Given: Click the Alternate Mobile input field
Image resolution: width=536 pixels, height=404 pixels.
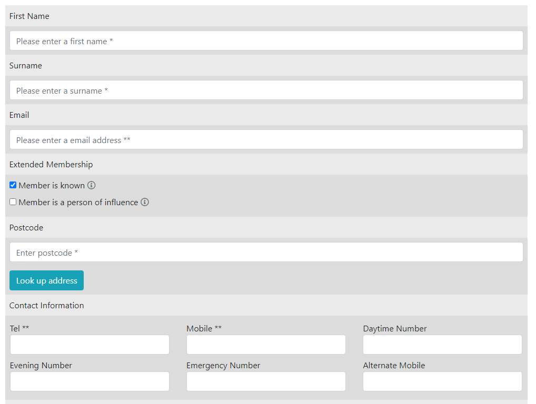Looking at the screenshot, I should (x=442, y=381).
